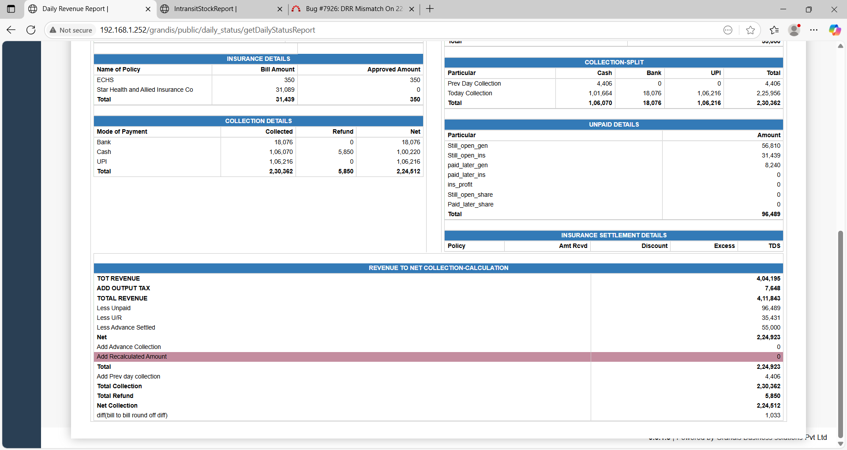Click the Not secure warning icon
This screenshot has height=450, width=847.
point(53,30)
